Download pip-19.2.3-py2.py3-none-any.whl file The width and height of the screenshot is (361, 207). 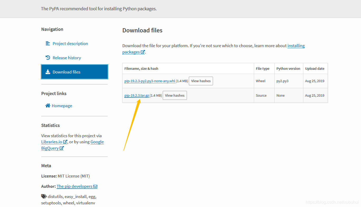coord(150,81)
